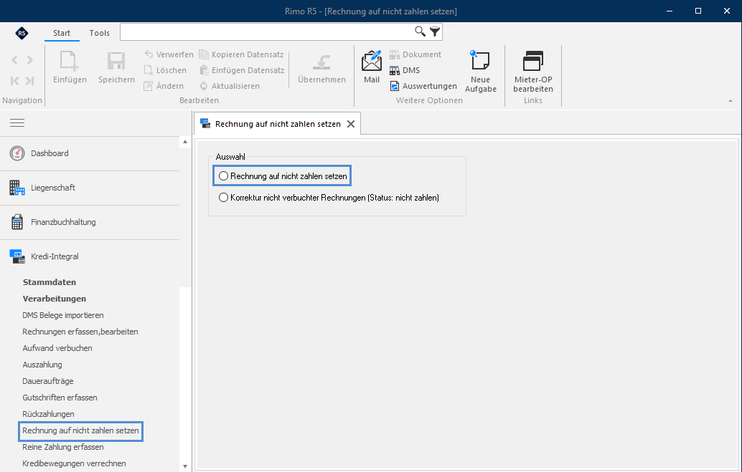Screen dimensions: 742x472
Task: Open Mieter-OP bearbeiten link icon
Action: point(533,61)
